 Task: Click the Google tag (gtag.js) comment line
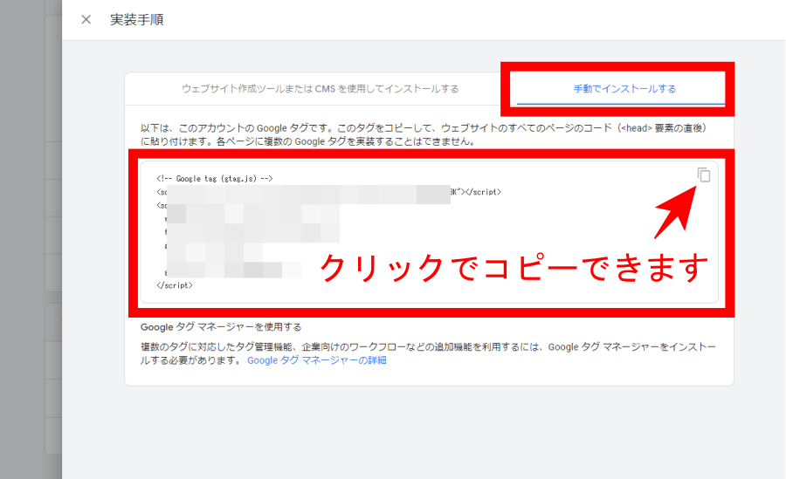pos(215,178)
